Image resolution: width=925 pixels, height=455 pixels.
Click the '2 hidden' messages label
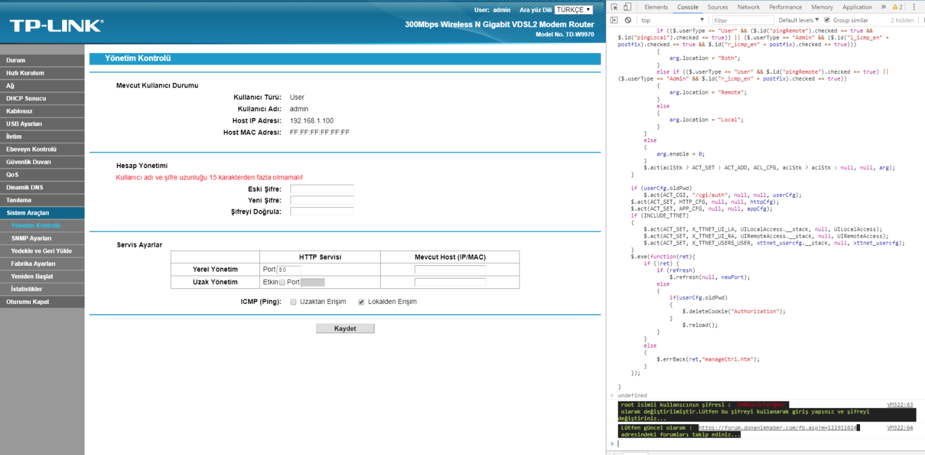coord(902,20)
